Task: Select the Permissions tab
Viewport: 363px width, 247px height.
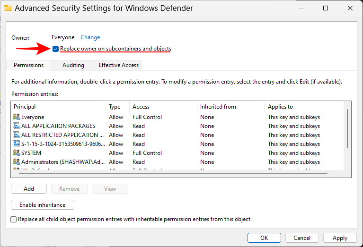Action: click(28, 65)
